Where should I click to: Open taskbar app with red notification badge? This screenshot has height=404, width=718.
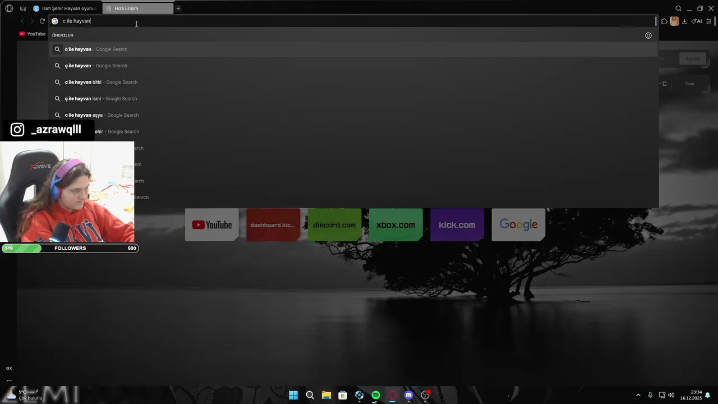(x=425, y=395)
